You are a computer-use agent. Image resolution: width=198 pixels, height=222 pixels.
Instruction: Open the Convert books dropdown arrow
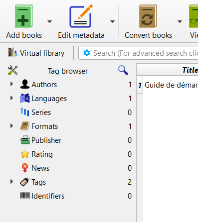[x=180, y=21]
